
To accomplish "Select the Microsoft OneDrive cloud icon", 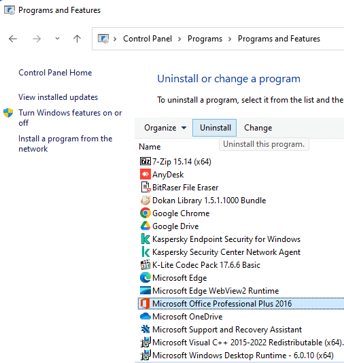I will pos(145,316).
